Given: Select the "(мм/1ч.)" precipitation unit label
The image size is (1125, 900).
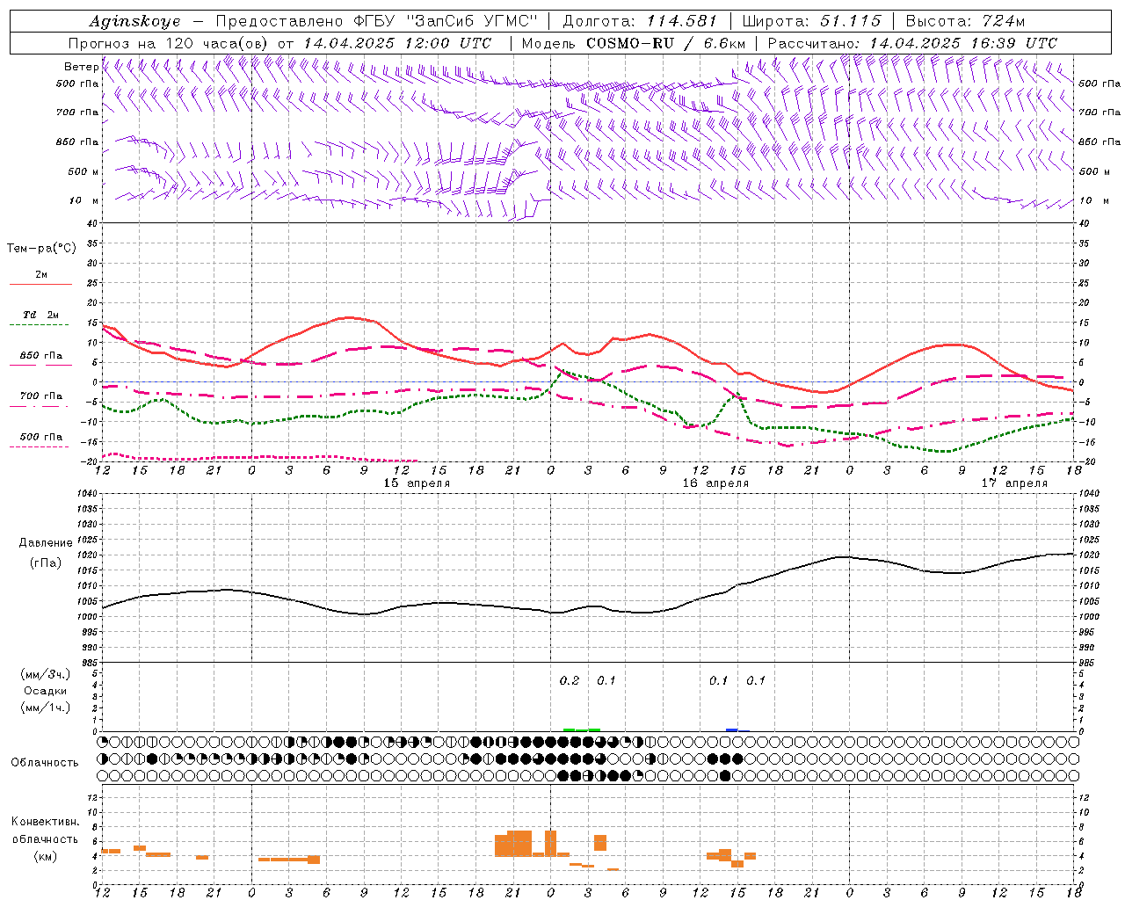Looking at the screenshot, I should 46,708.
